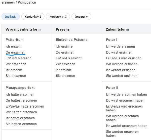
Task: Open the Konjunktiv II tab
Action: [58, 17]
